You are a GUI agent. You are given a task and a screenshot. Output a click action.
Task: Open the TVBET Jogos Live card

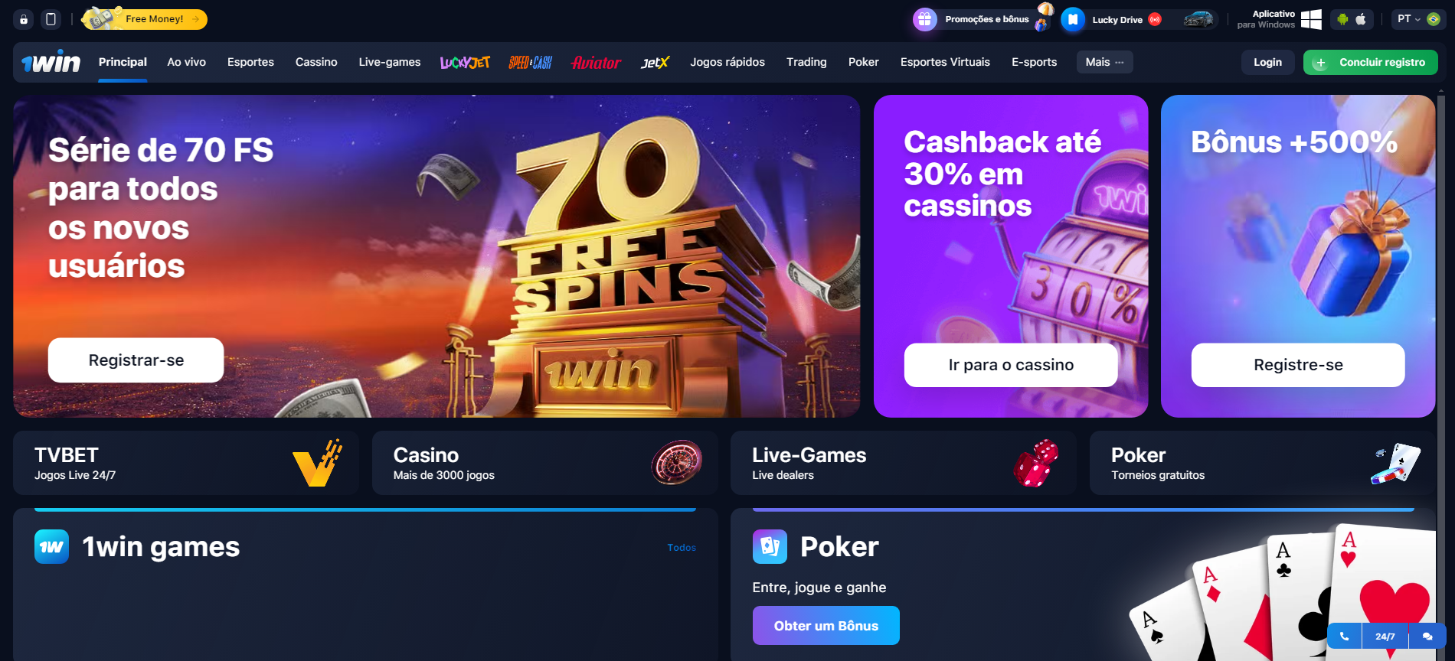[x=186, y=463]
